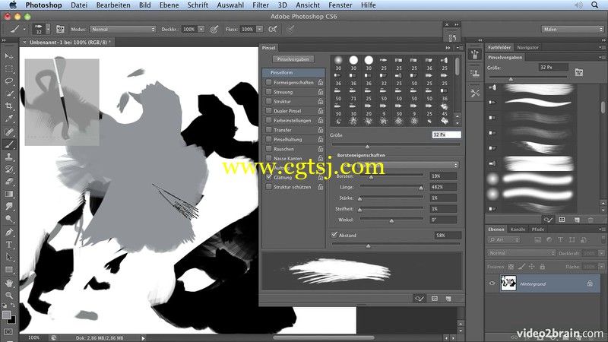The width and height of the screenshot is (608, 342).
Task: Select the Pinselhaltung option
Action: pyautogui.click(x=288, y=139)
